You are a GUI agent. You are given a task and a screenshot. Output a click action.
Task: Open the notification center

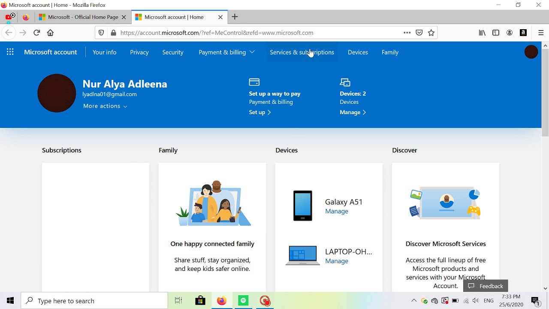[x=535, y=301]
